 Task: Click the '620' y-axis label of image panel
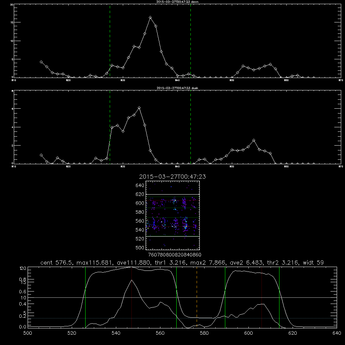[140, 194]
